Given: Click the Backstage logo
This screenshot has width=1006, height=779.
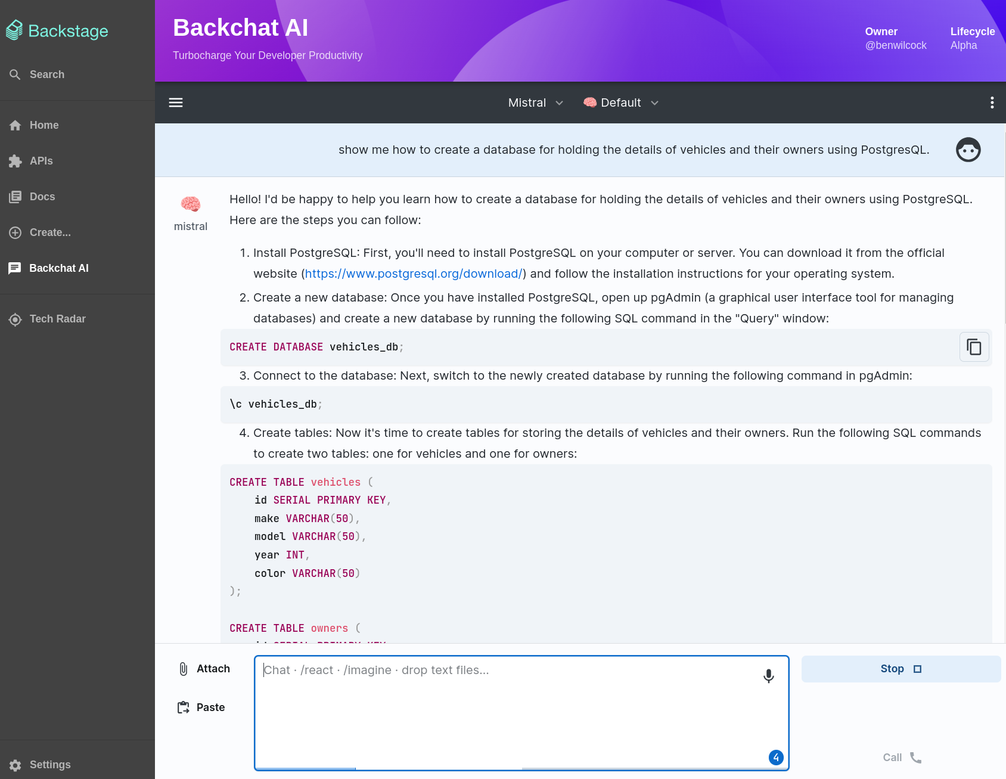Looking at the screenshot, I should pos(57,30).
